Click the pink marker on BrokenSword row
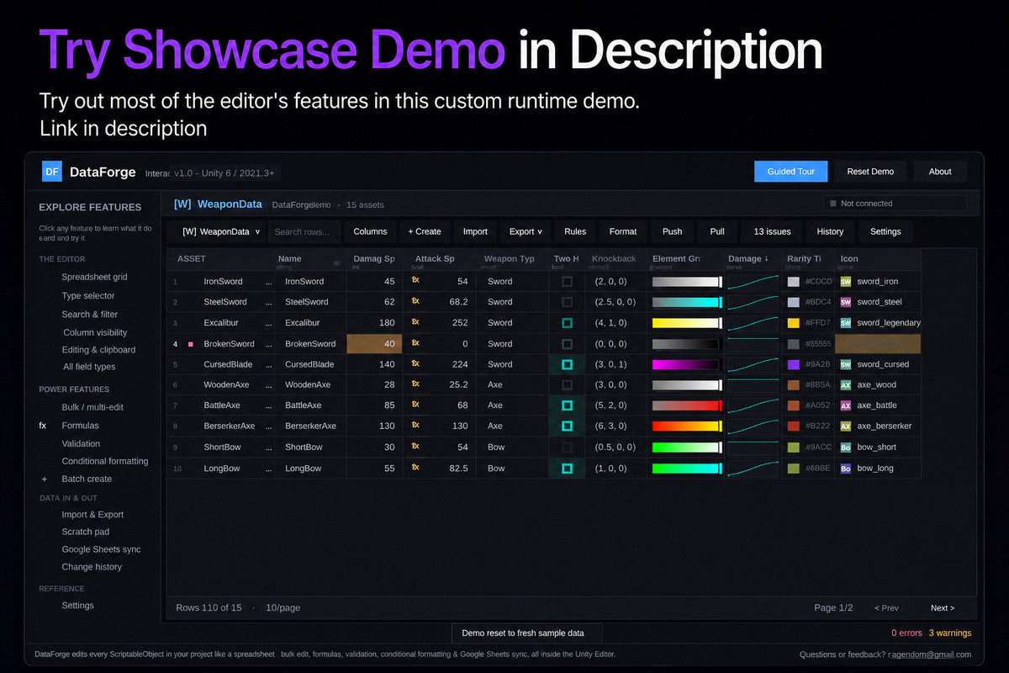1009x673 pixels. (191, 344)
